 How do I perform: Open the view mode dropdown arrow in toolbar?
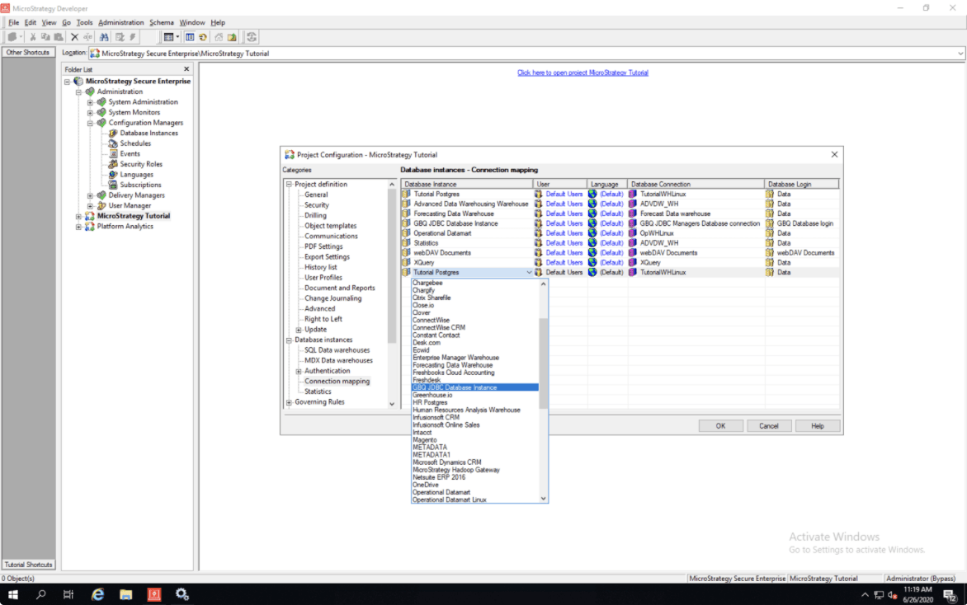[x=177, y=37]
